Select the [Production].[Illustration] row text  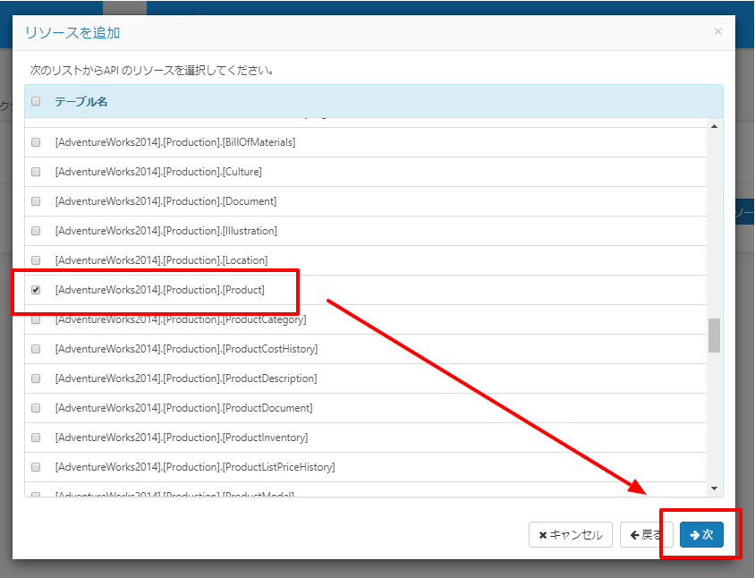click(166, 231)
